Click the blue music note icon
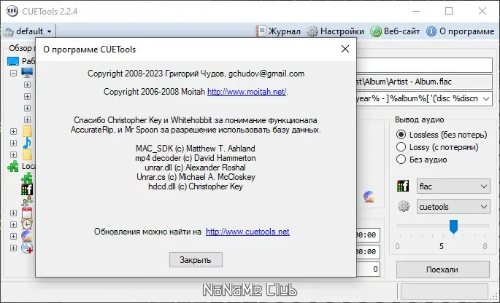The width and height of the screenshot is (500, 303). click(x=27, y=143)
